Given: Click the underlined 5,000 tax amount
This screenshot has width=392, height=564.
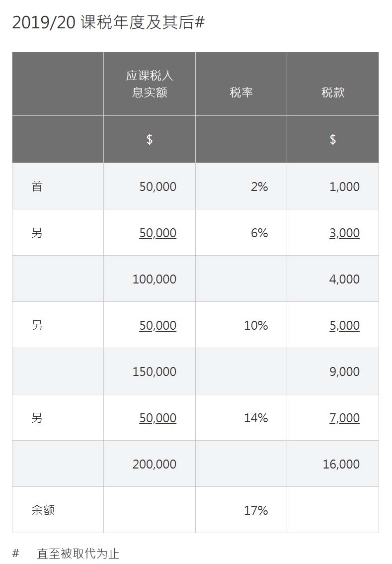Looking at the screenshot, I should (345, 326).
